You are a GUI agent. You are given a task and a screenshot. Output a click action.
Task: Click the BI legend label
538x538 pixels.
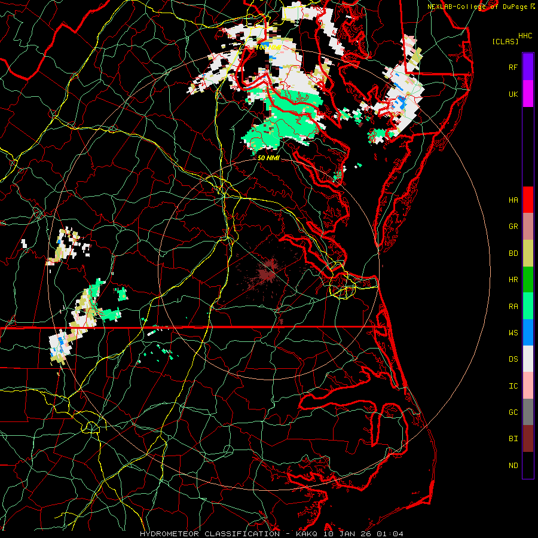pos(513,439)
